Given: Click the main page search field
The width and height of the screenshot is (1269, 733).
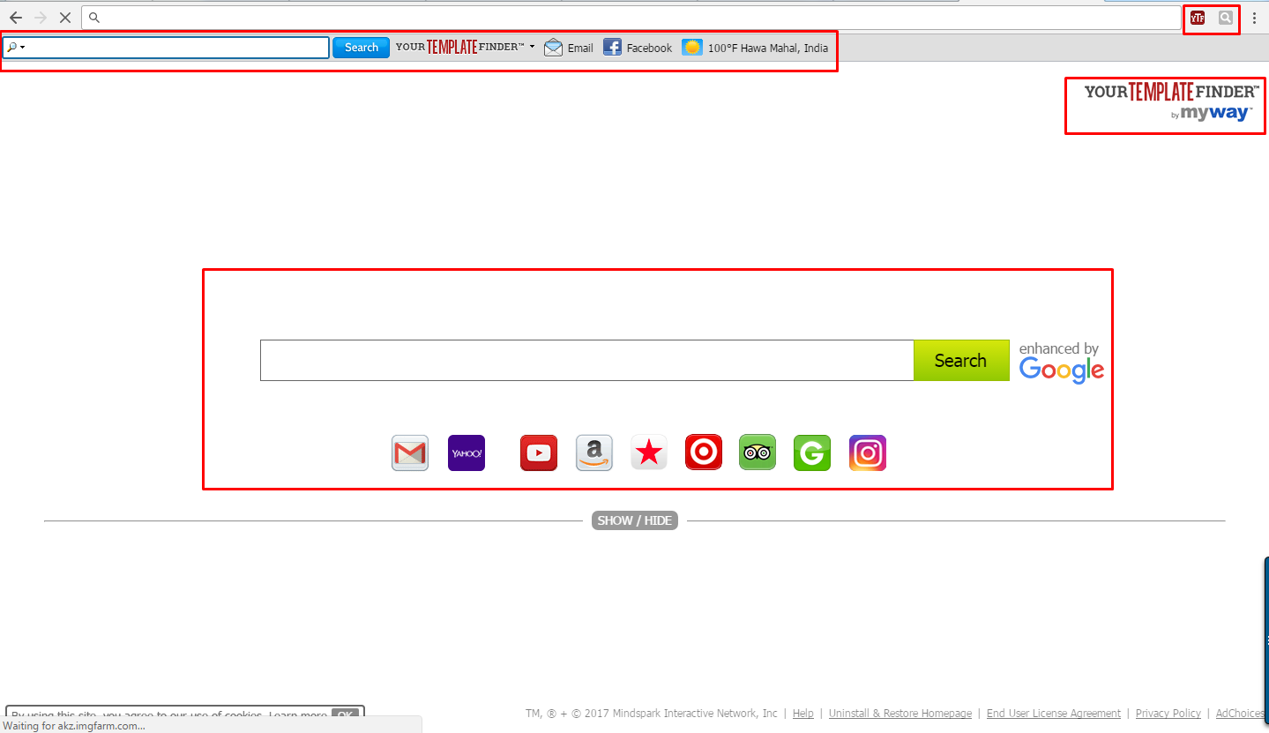Looking at the screenshot, I should coord(586,361).
